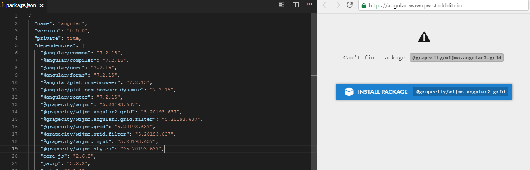
Task: Click the preview URL address field
Action: (x=442, y=5)
